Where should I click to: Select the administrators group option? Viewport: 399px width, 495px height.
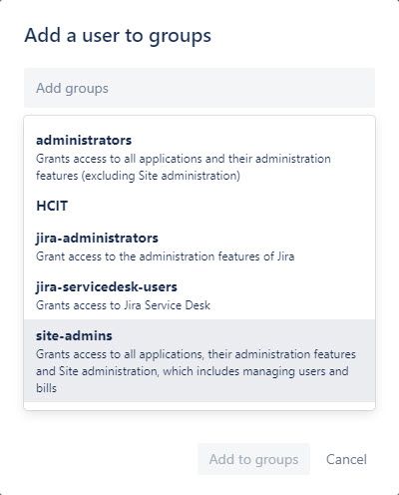199,158
